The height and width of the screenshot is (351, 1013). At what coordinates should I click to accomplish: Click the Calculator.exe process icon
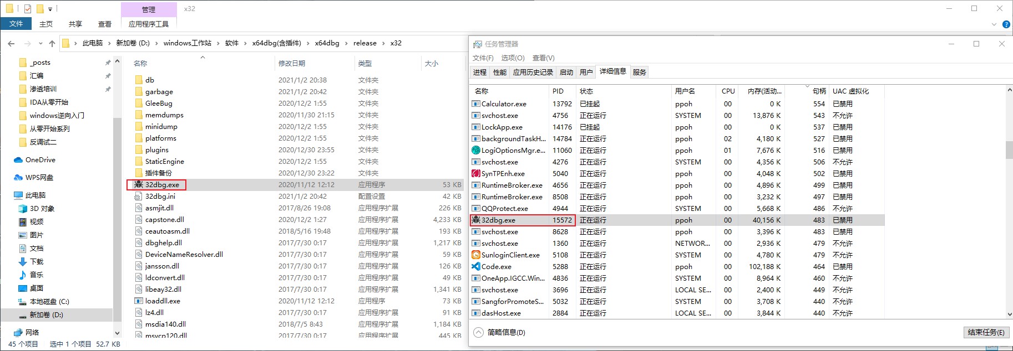click(x=475, y=104)
